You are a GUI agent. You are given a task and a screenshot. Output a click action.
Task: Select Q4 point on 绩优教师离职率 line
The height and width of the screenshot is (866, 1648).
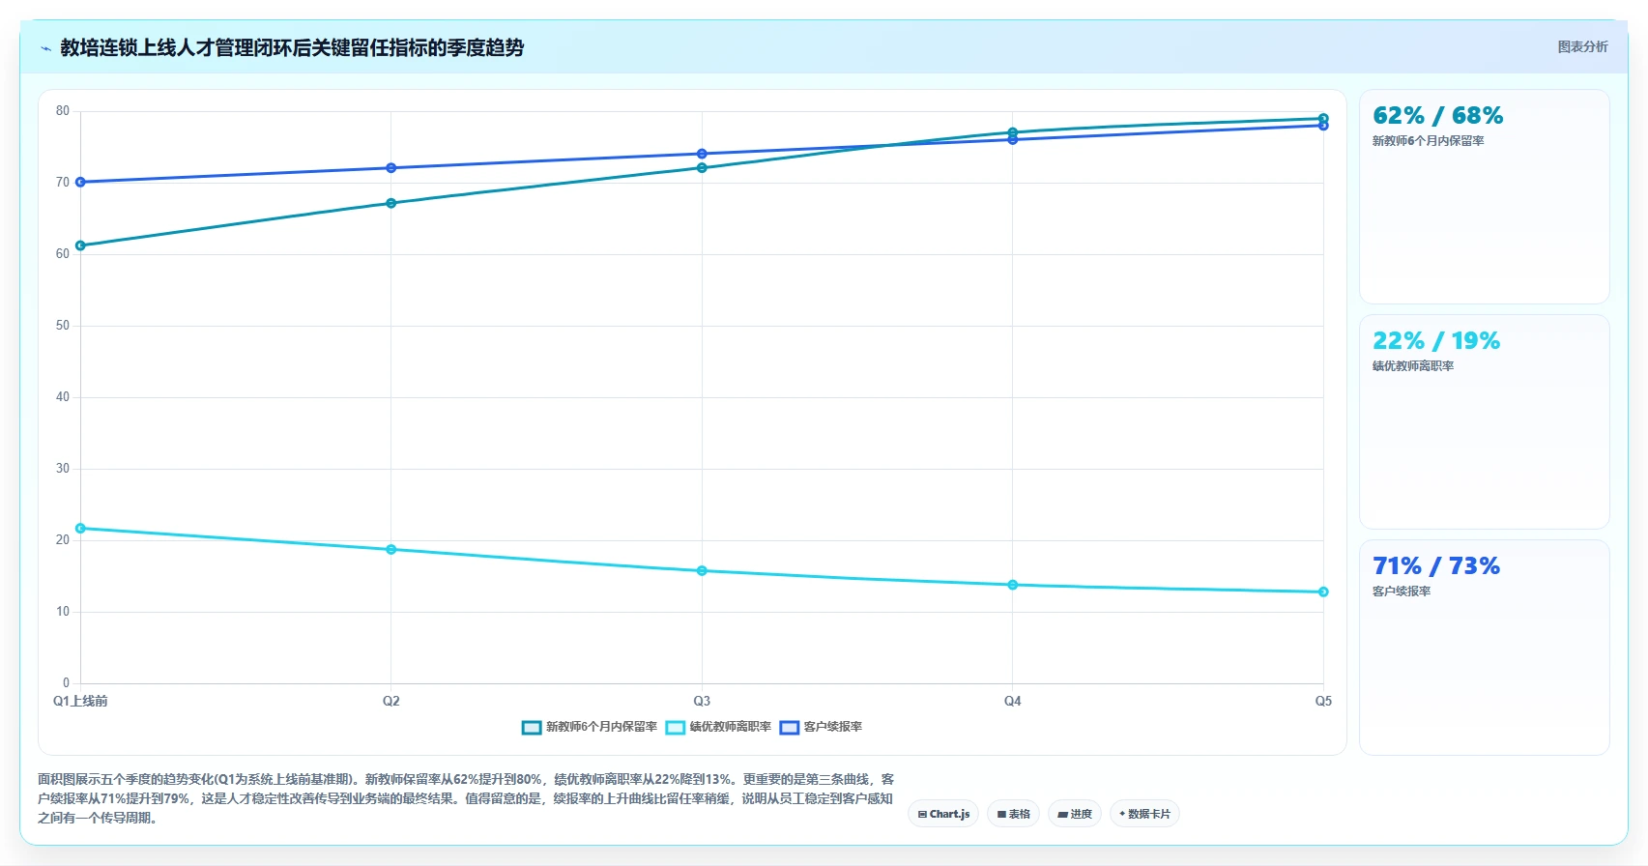[1013, 585]
